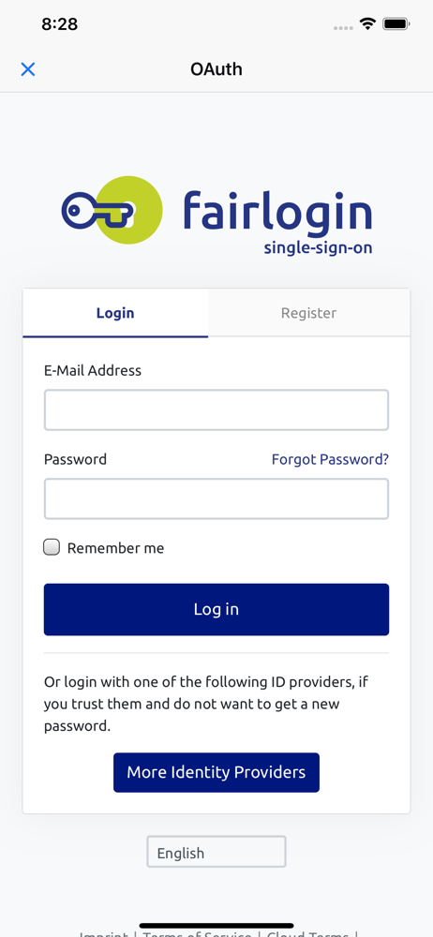Tap the OAuth title in the header

click(216, 69)
